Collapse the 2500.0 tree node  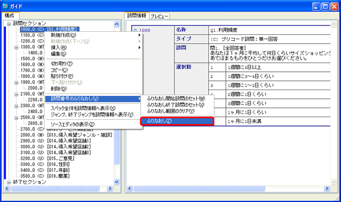point(16,118)
